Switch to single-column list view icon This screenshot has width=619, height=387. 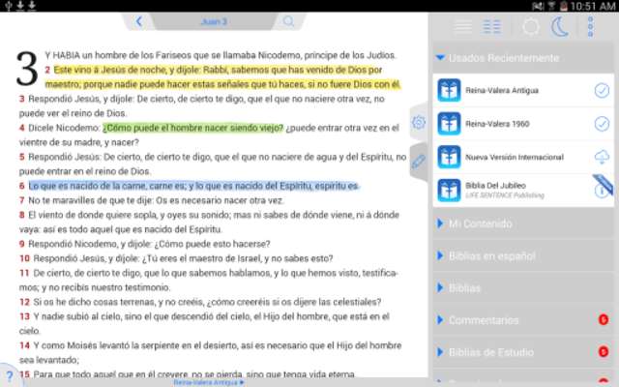click(464, 26)
